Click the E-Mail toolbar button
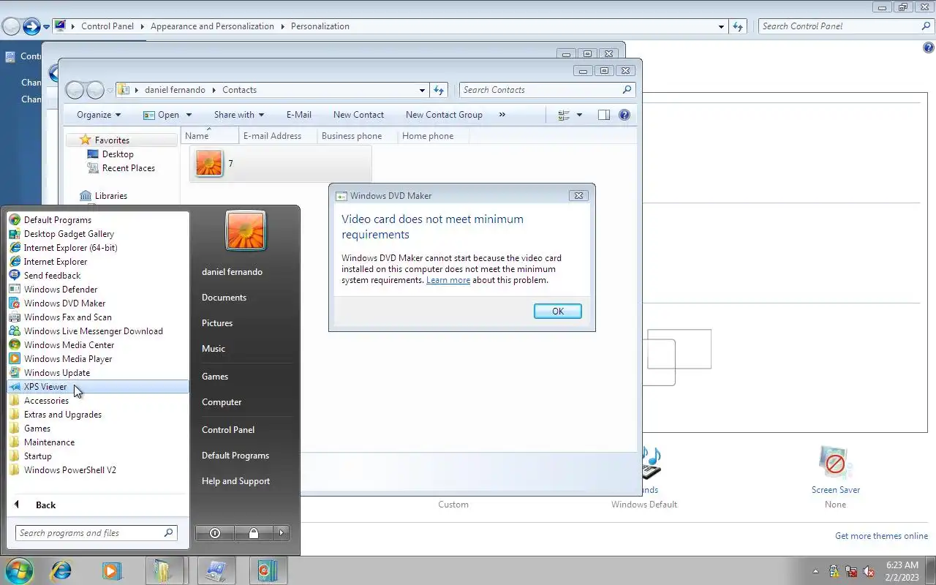The width and height of the screenshot is (936, 585). coord(299,115)
